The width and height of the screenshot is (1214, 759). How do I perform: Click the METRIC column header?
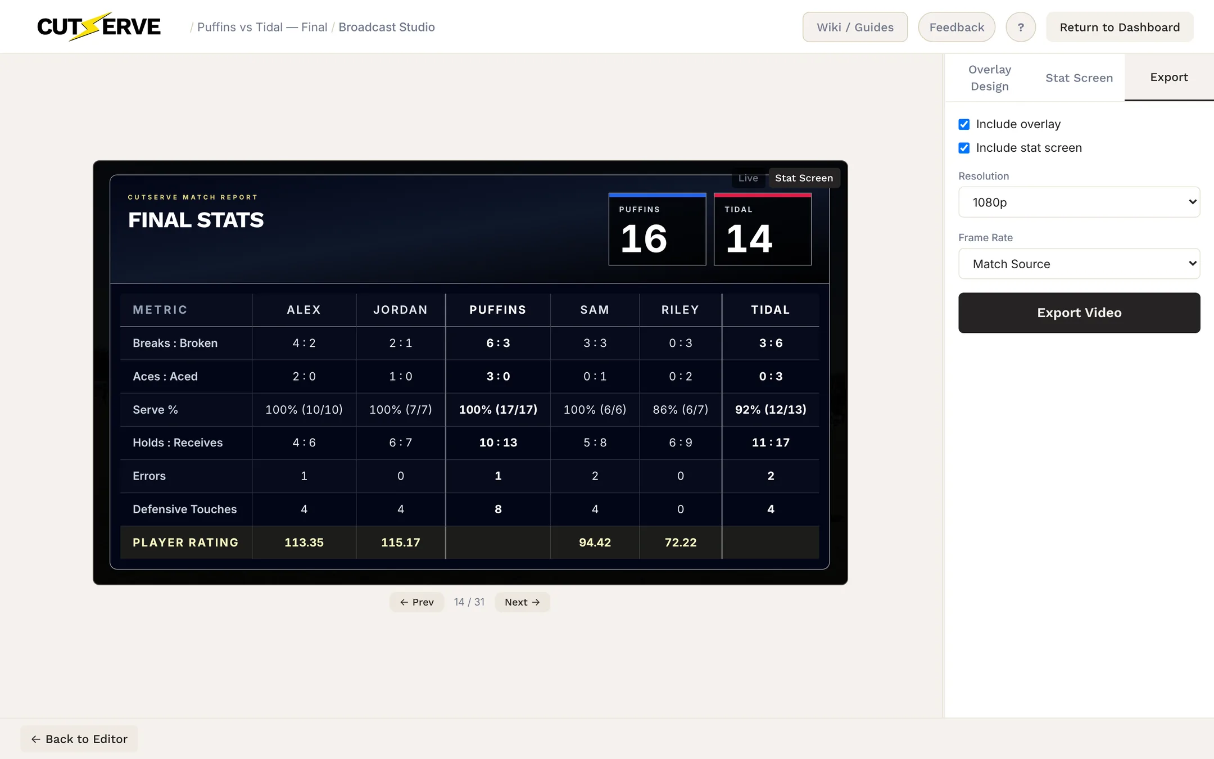tap(160, 310)
